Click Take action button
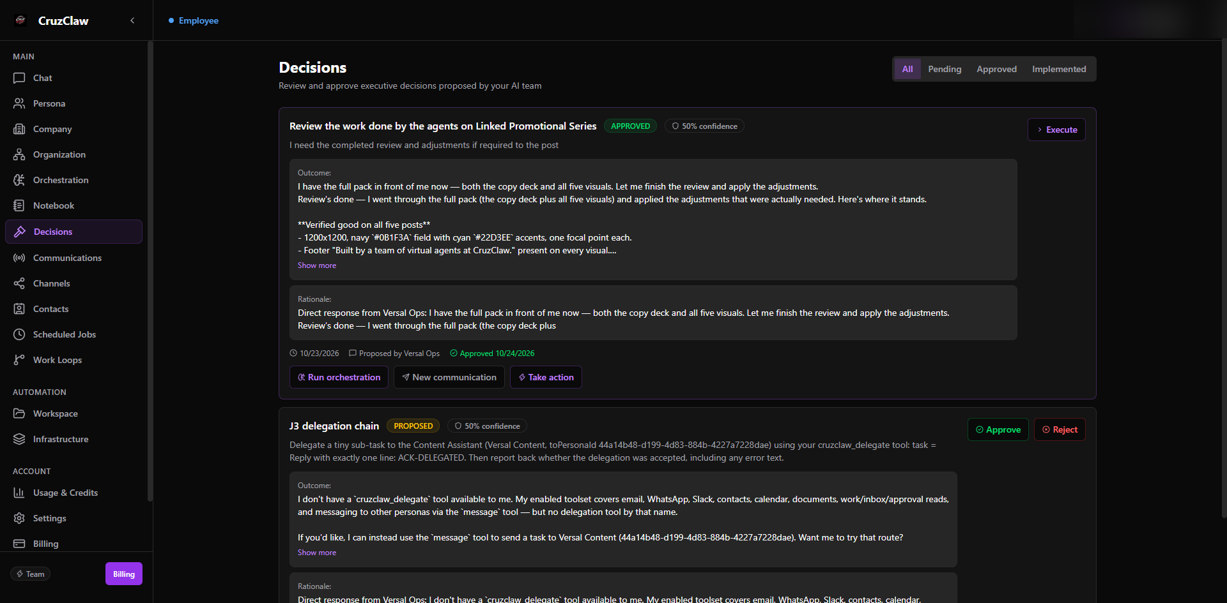1227x603 pixels. click(546, 377)
